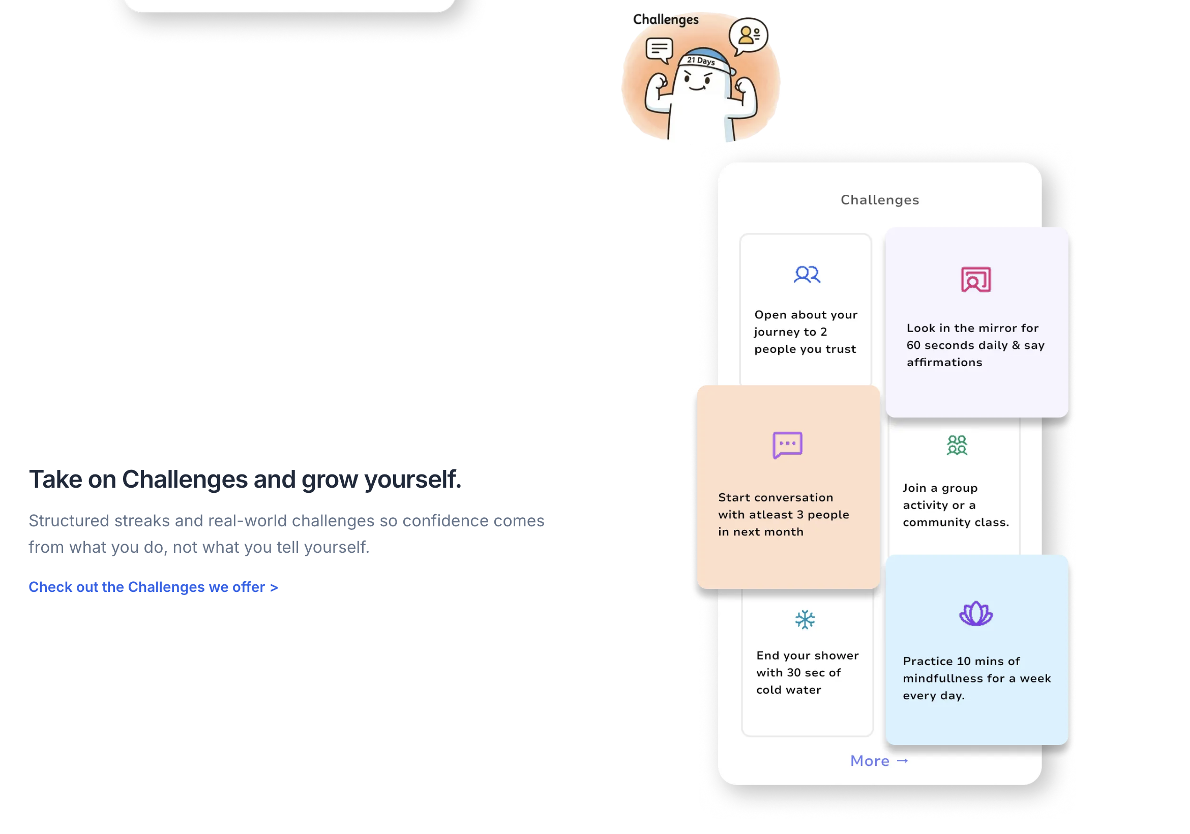This screenshot has height=834, width=1190.
Task: Select 'Look in the mirror for 60 seconds' text
Action: (x=975, y=345)
